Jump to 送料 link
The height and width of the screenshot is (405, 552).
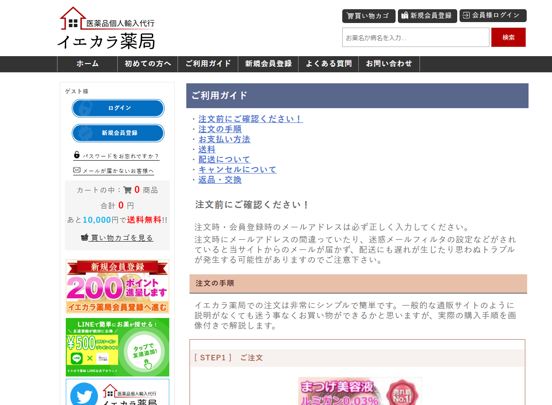(207, 149)
